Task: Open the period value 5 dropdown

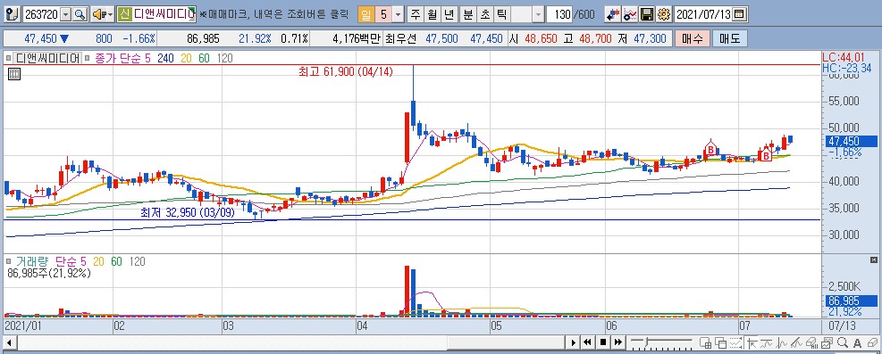Action: click(399, 14)
